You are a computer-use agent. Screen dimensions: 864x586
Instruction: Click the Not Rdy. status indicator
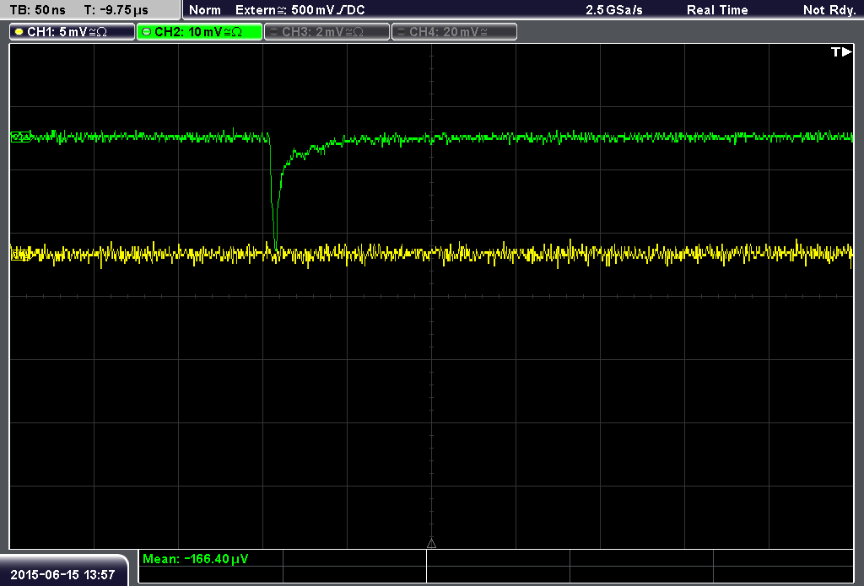[x=829, y=10]
